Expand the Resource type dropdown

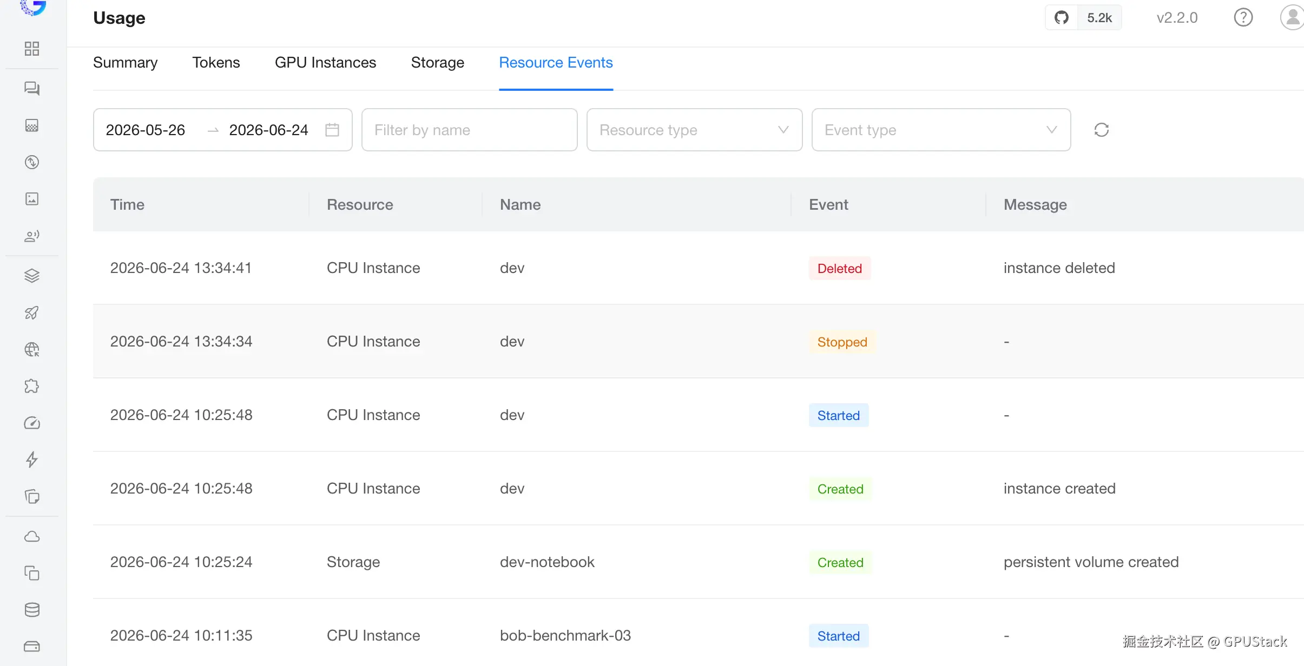[x=694, y=130]
